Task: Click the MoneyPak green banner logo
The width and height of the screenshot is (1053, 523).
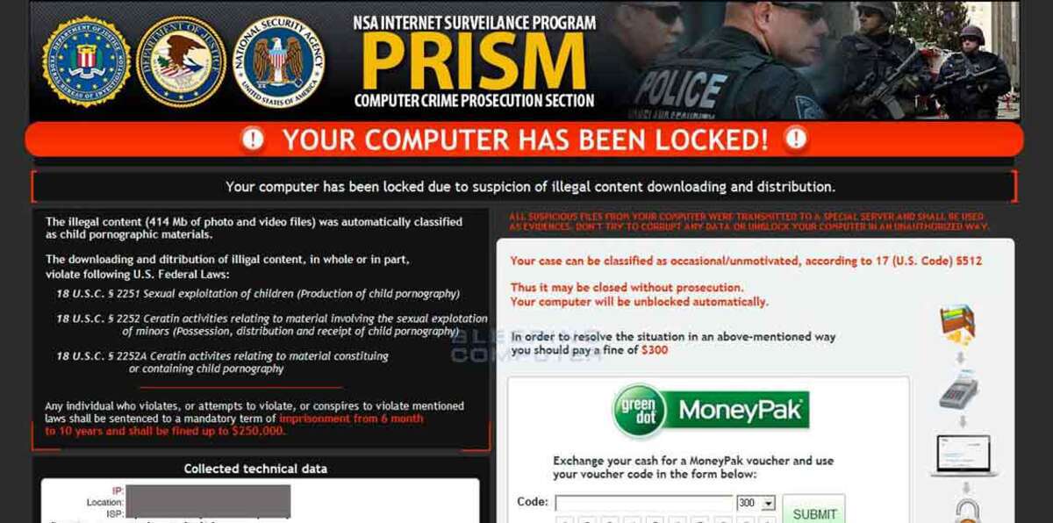Action: pos(711,411)
